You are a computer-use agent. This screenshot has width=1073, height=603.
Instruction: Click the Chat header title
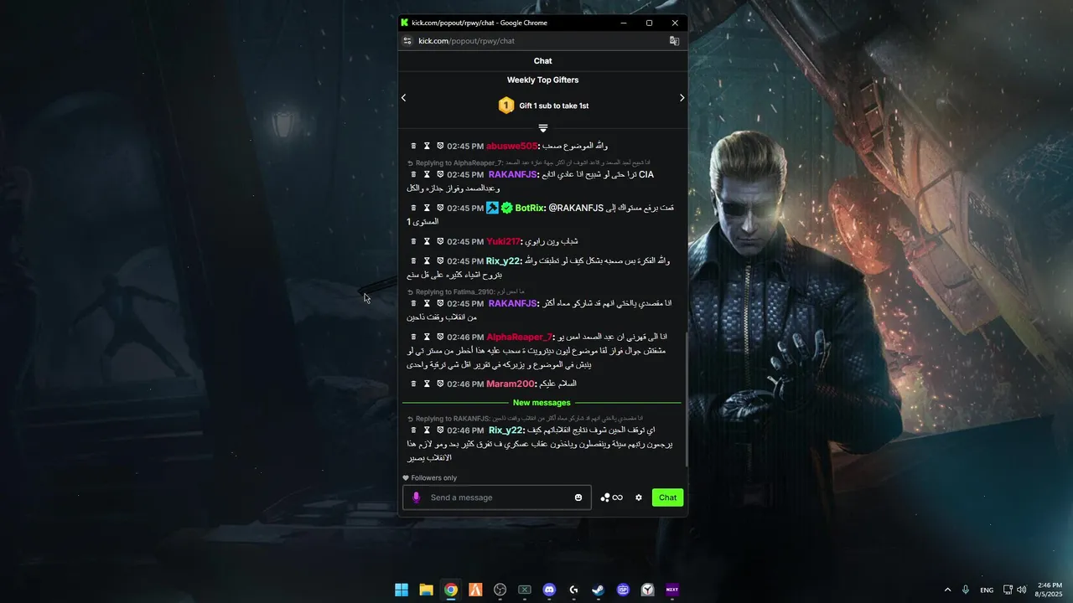click(542, 60)
